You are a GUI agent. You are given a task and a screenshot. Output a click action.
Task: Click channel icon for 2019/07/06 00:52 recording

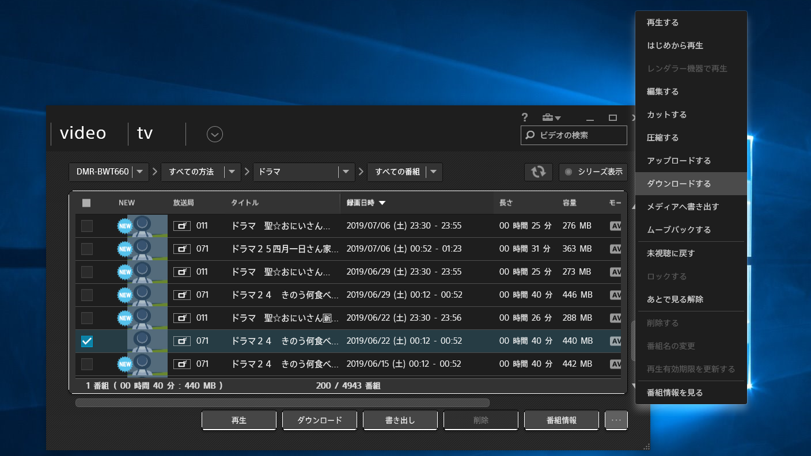182,249
